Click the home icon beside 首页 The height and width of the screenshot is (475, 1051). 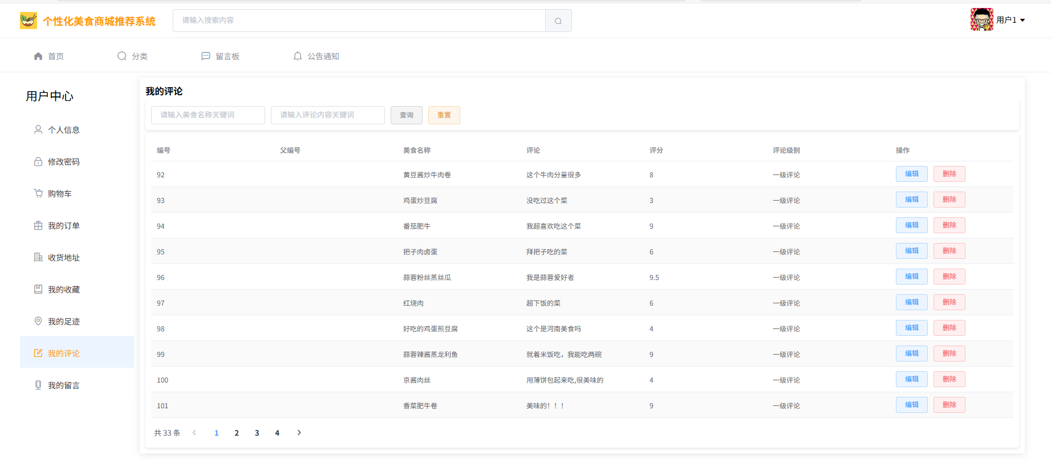click(38, 56)
